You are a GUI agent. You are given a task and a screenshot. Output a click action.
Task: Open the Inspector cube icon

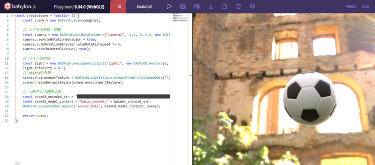(x=197, y=6)
